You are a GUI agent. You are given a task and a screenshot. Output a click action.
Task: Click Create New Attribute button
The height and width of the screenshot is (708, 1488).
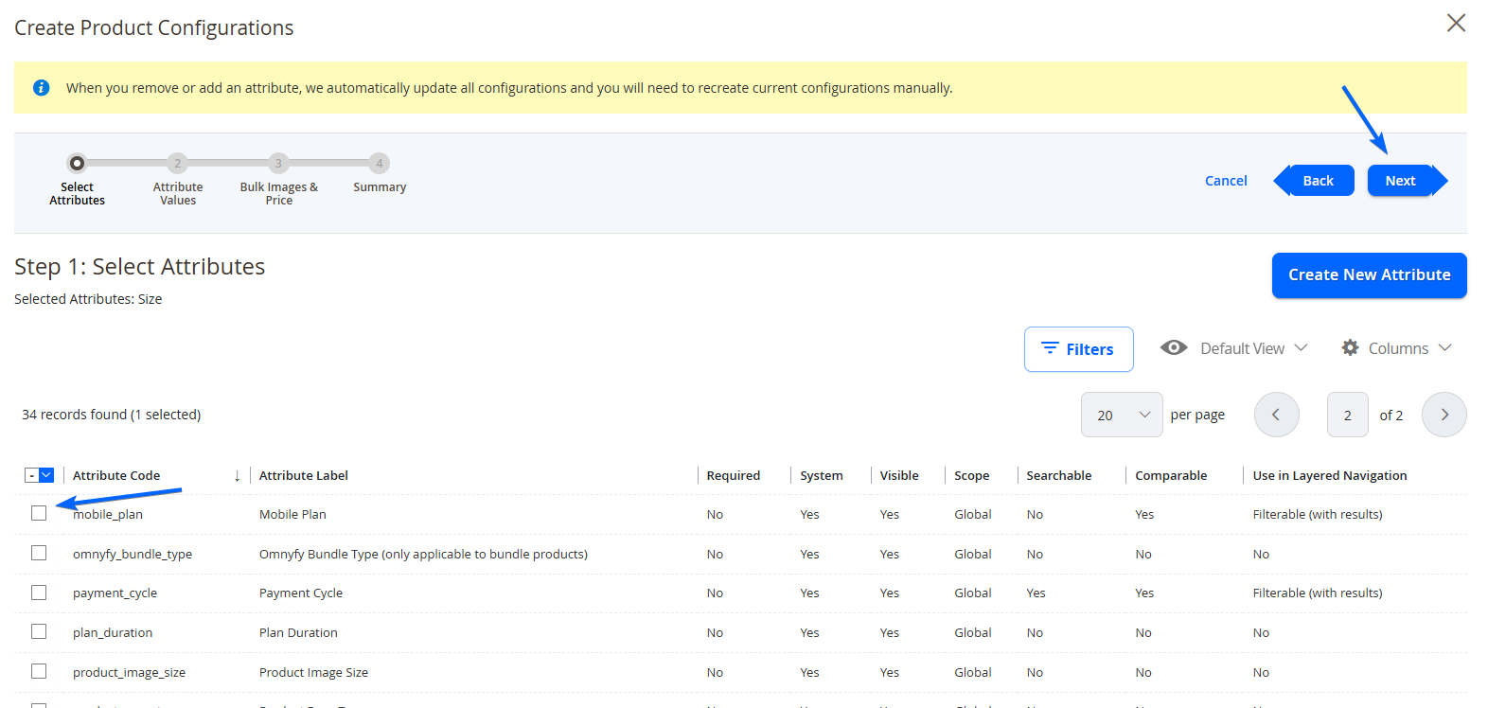(1369, 275)
